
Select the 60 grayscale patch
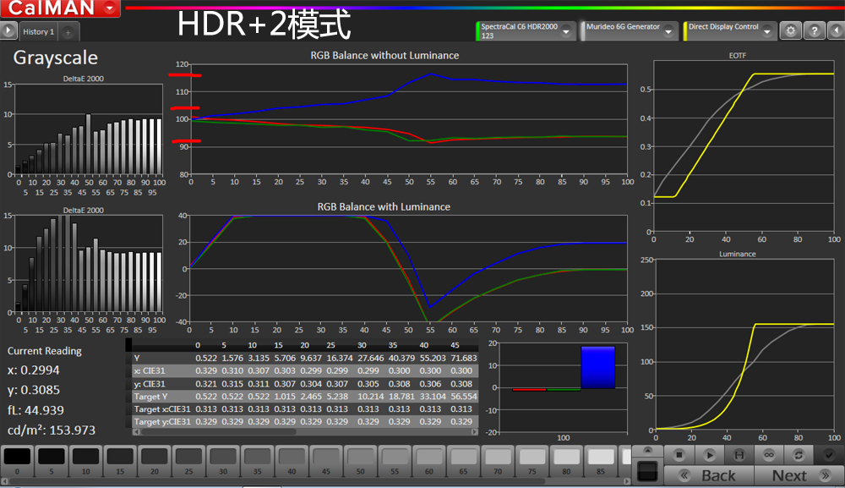point(429,461)
